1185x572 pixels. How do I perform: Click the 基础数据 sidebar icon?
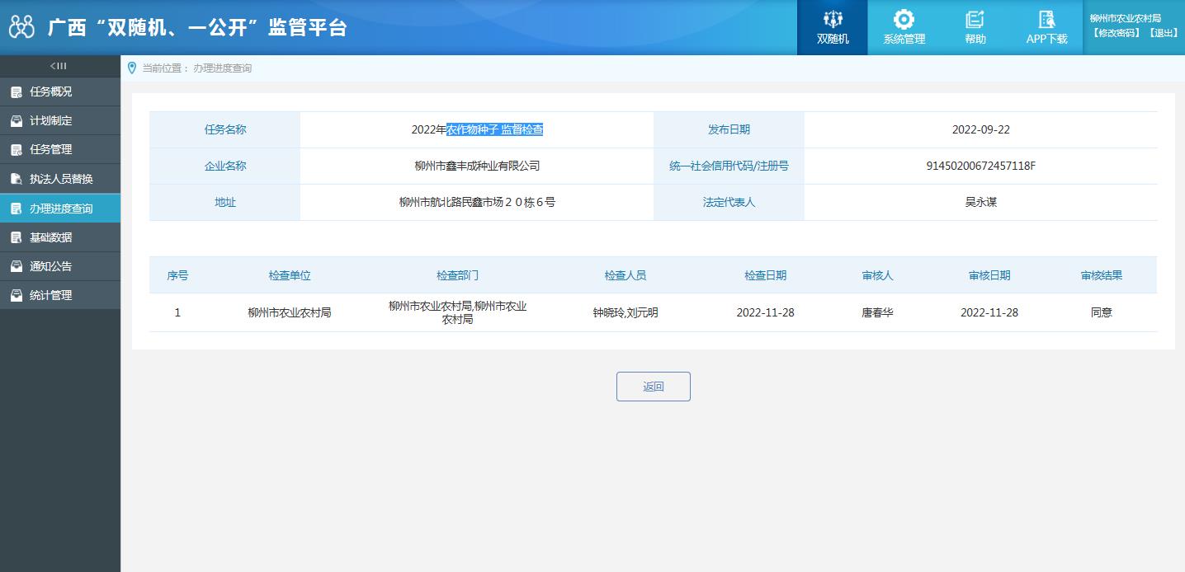click(17, 237)
